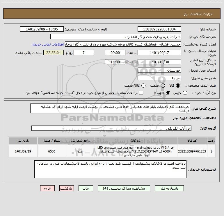
Task: Click the چاپ print button
Action: [86, 188]
